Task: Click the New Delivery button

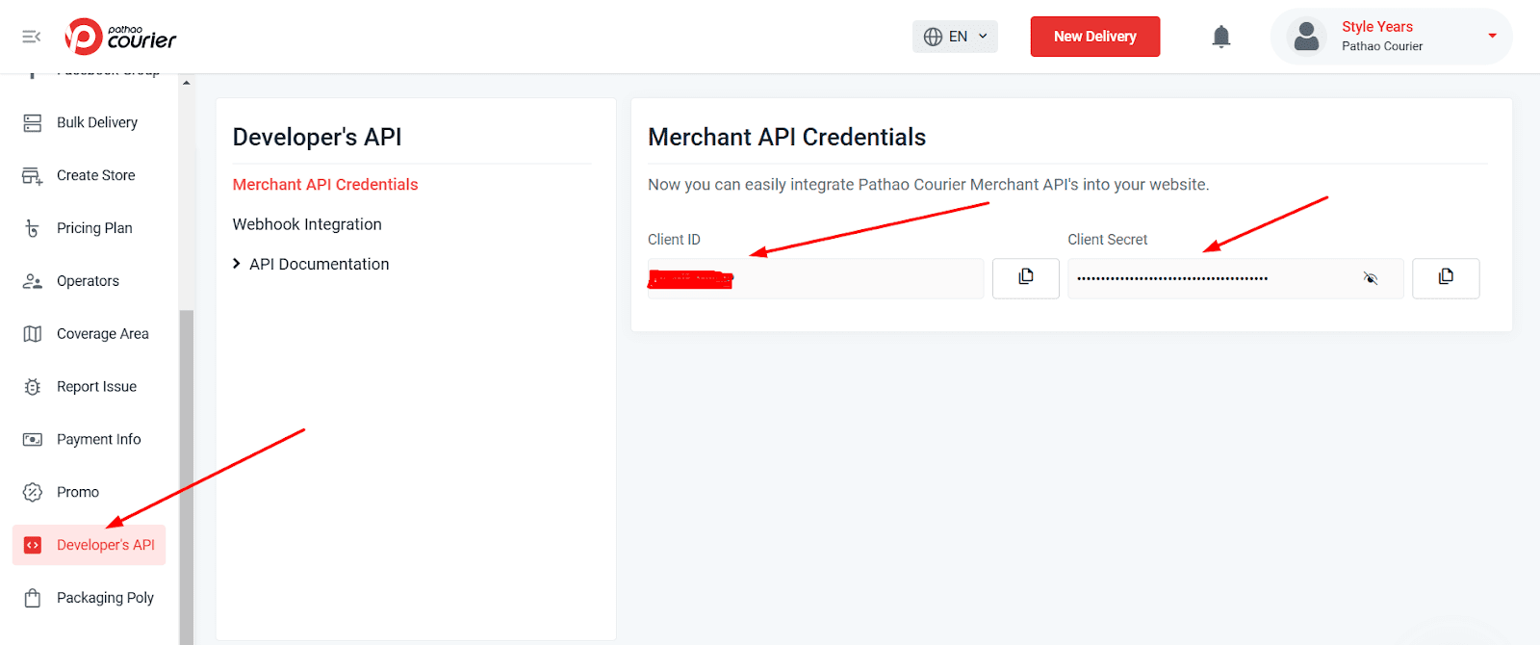Action: click(x=1095, y=37)
